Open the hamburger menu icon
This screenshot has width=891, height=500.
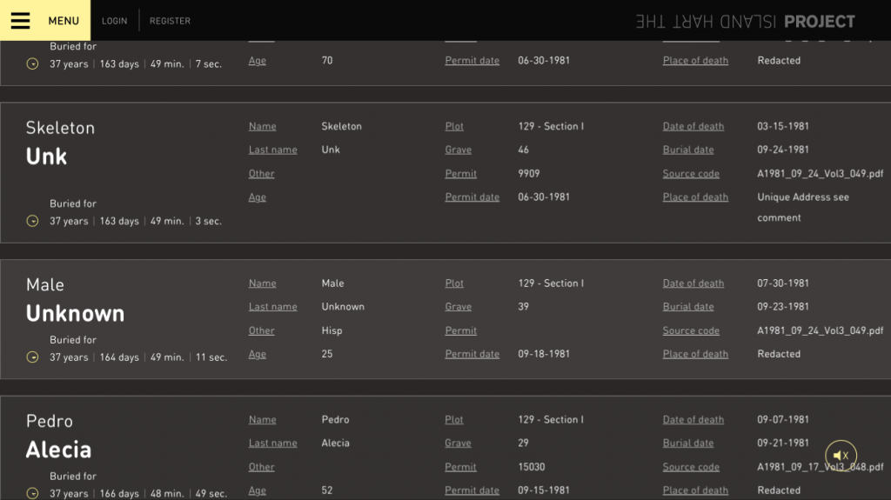20,21
